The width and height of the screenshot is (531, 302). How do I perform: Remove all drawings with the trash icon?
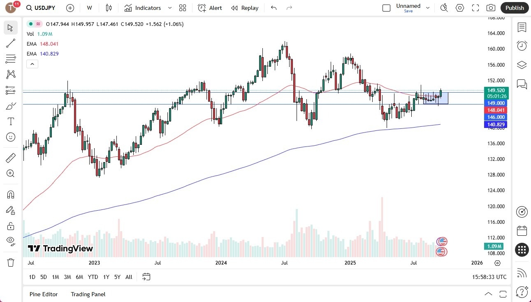[x=11, y=256]
